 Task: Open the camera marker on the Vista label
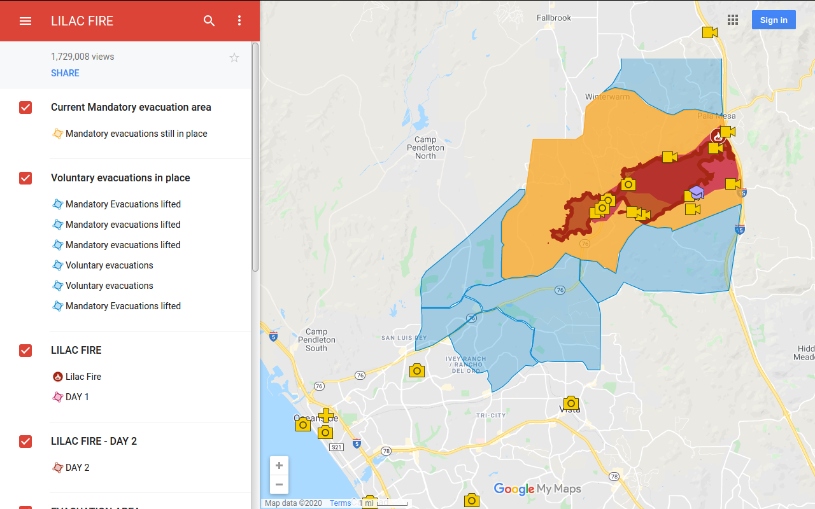[x=571, y=403]
